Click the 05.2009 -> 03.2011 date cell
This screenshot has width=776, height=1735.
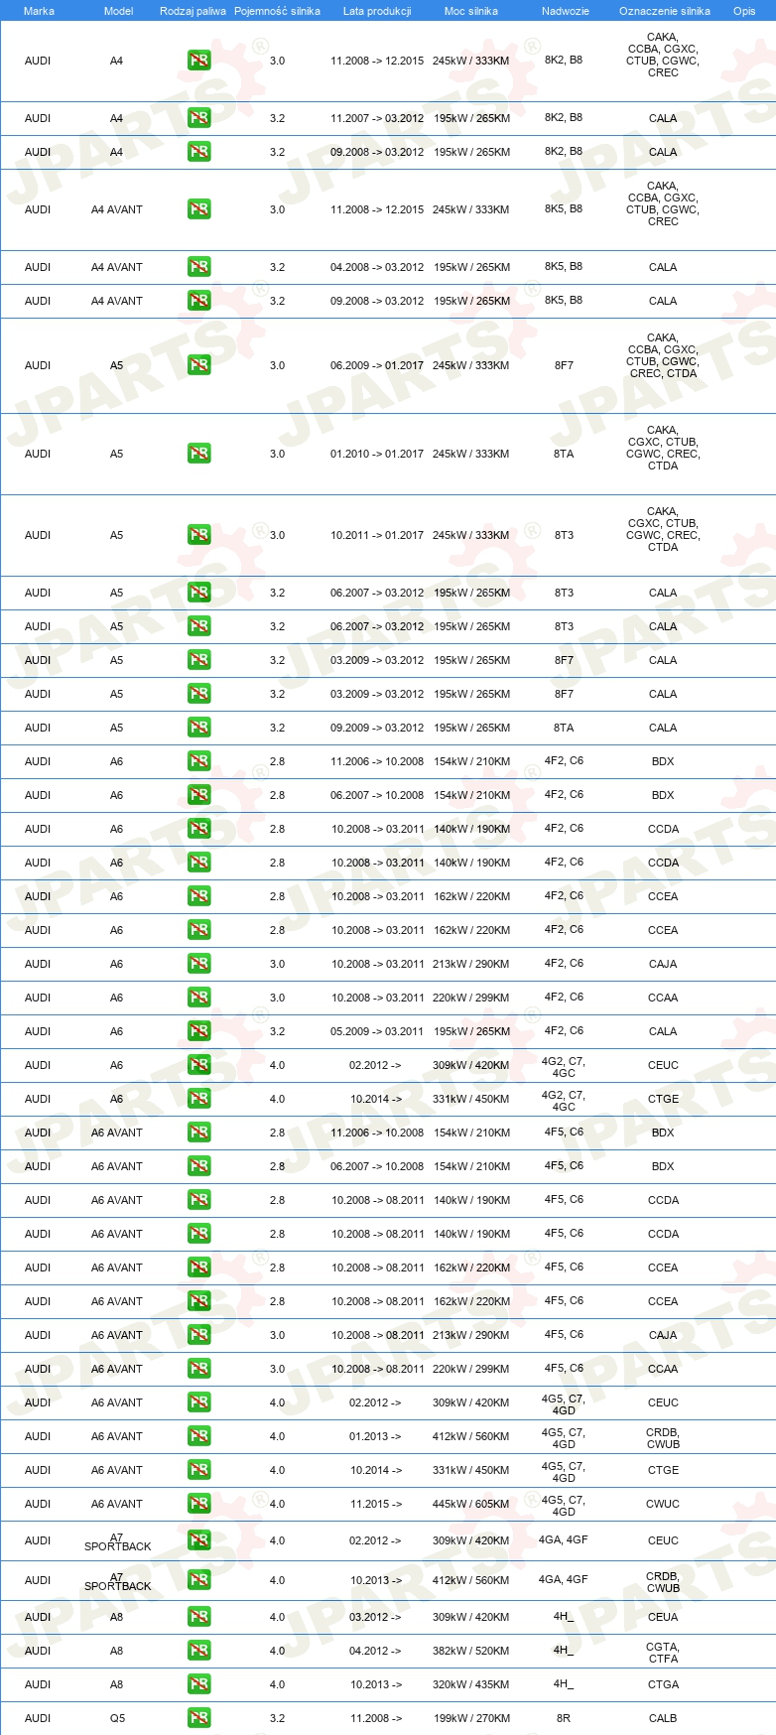[x=377, y=1031]
